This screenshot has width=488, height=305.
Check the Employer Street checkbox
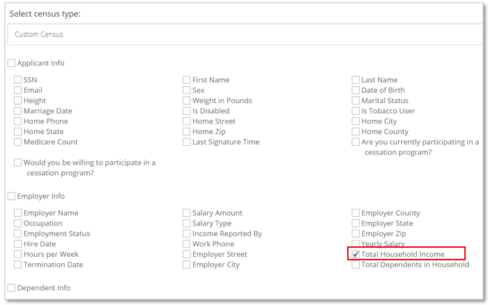point(186,254)
